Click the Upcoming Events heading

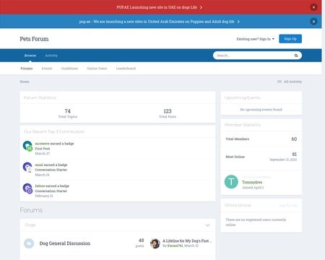pos(242,97)
